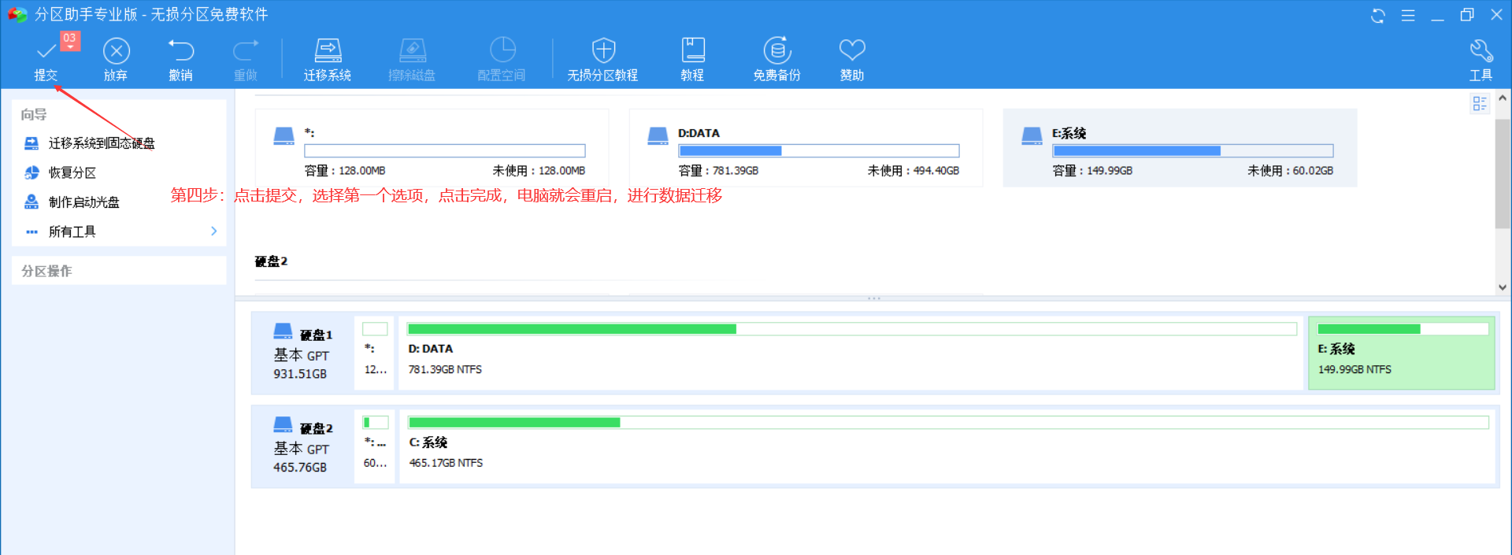
Task: Click the 向导 section header
Action: click(34, 115)
